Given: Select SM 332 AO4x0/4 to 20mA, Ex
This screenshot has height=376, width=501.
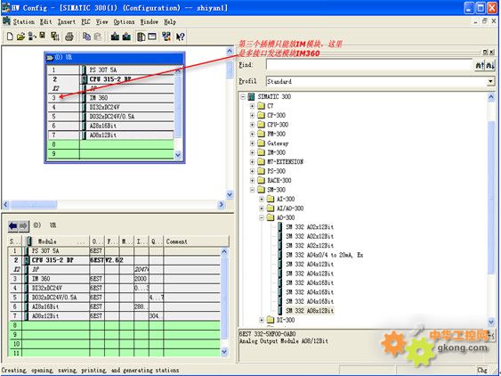Looking at the screenshot, I should point(324,255).
